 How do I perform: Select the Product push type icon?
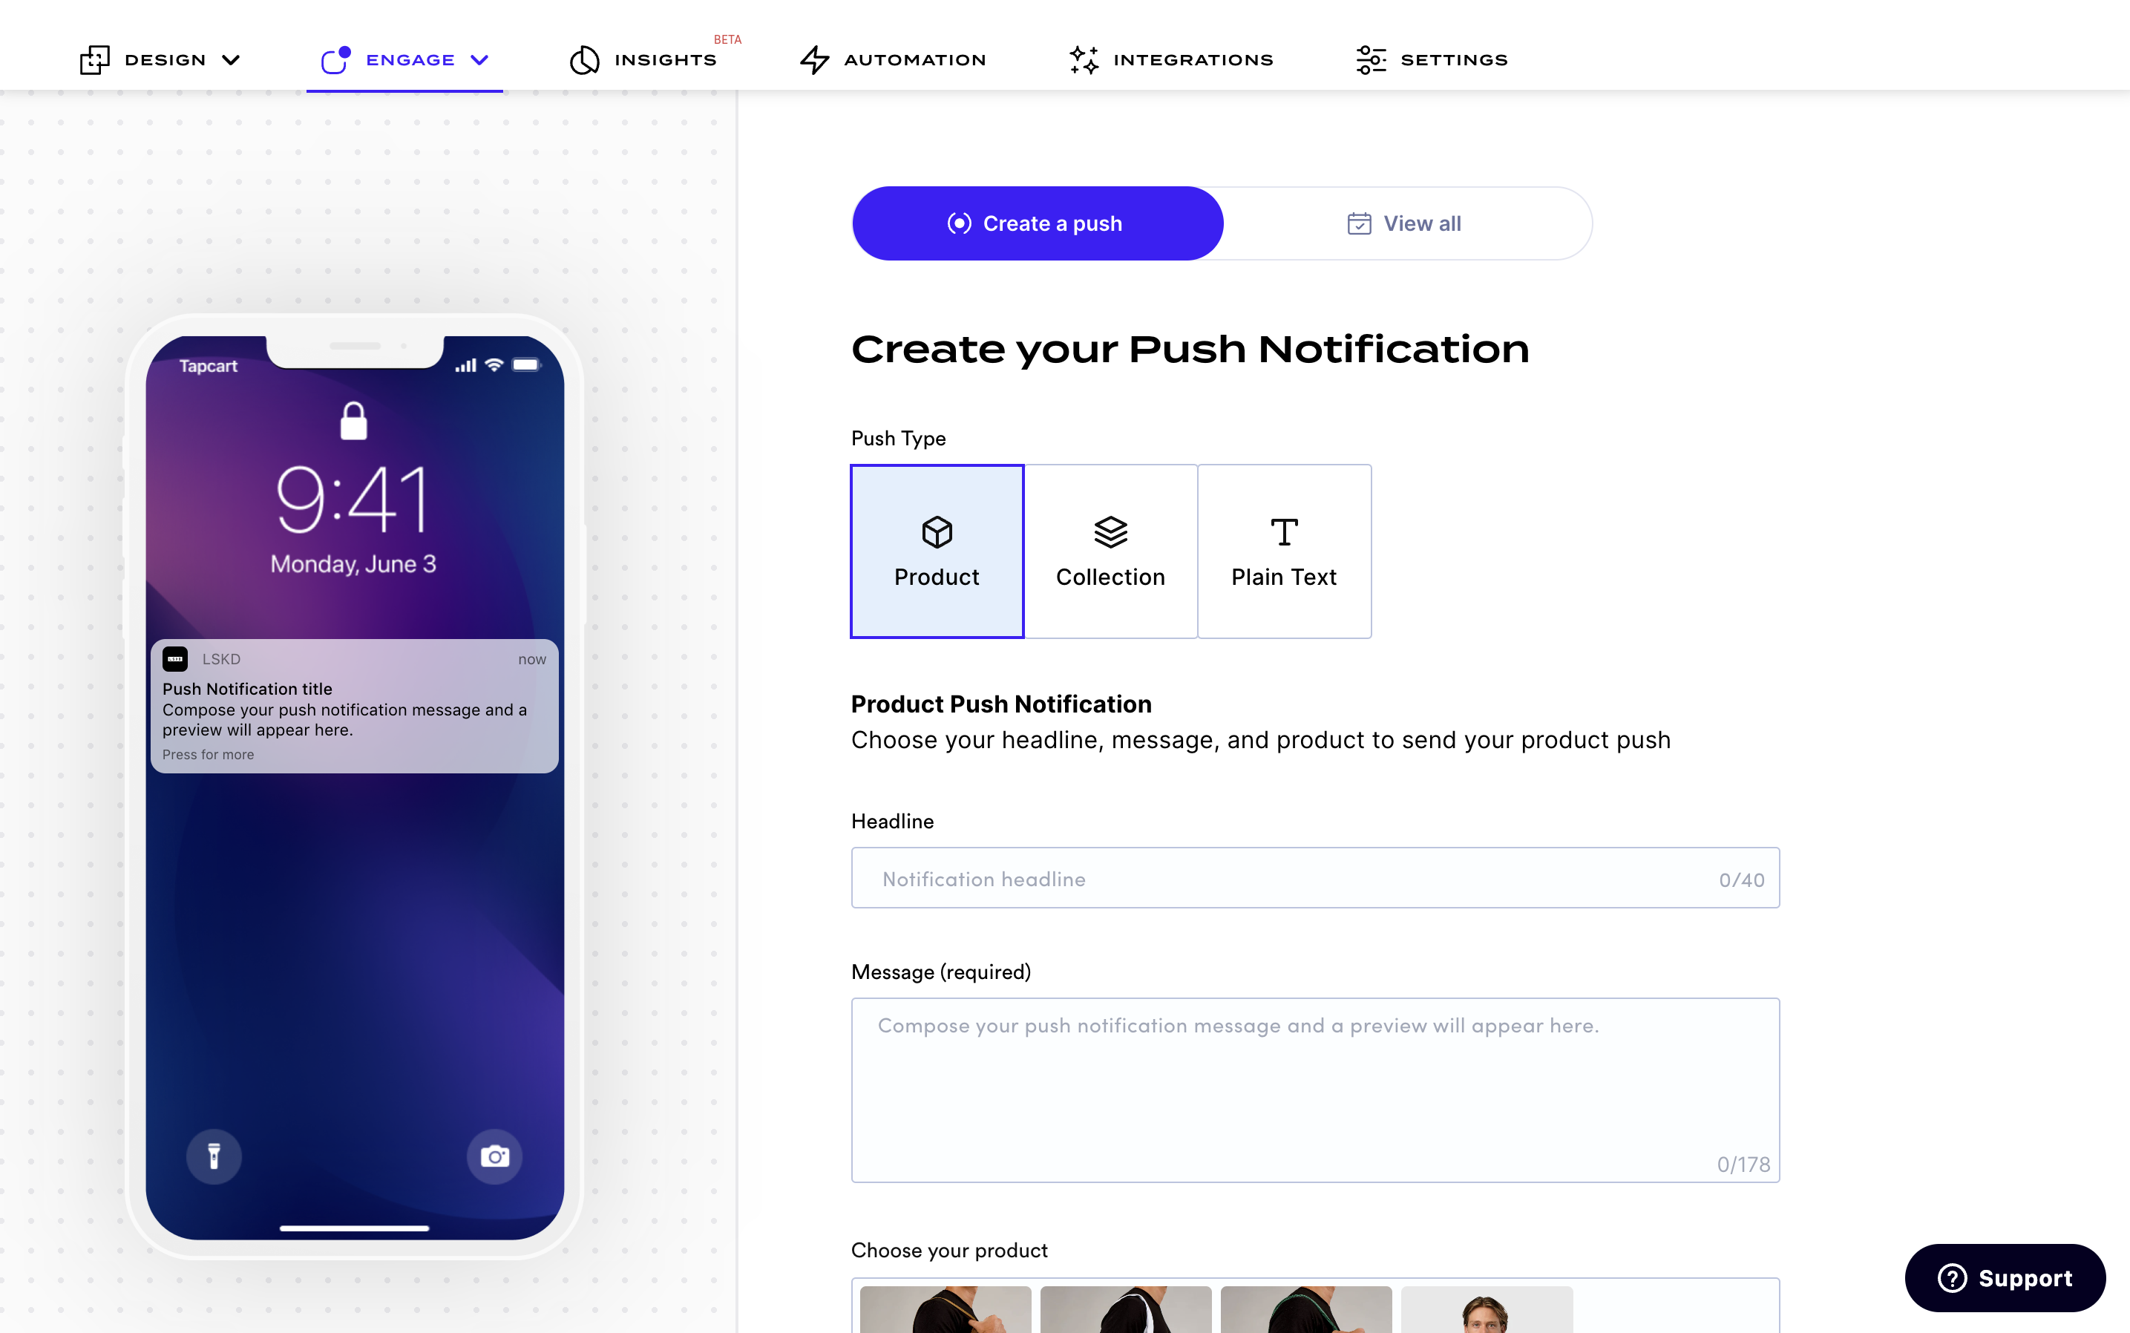[x=937, y=531]
